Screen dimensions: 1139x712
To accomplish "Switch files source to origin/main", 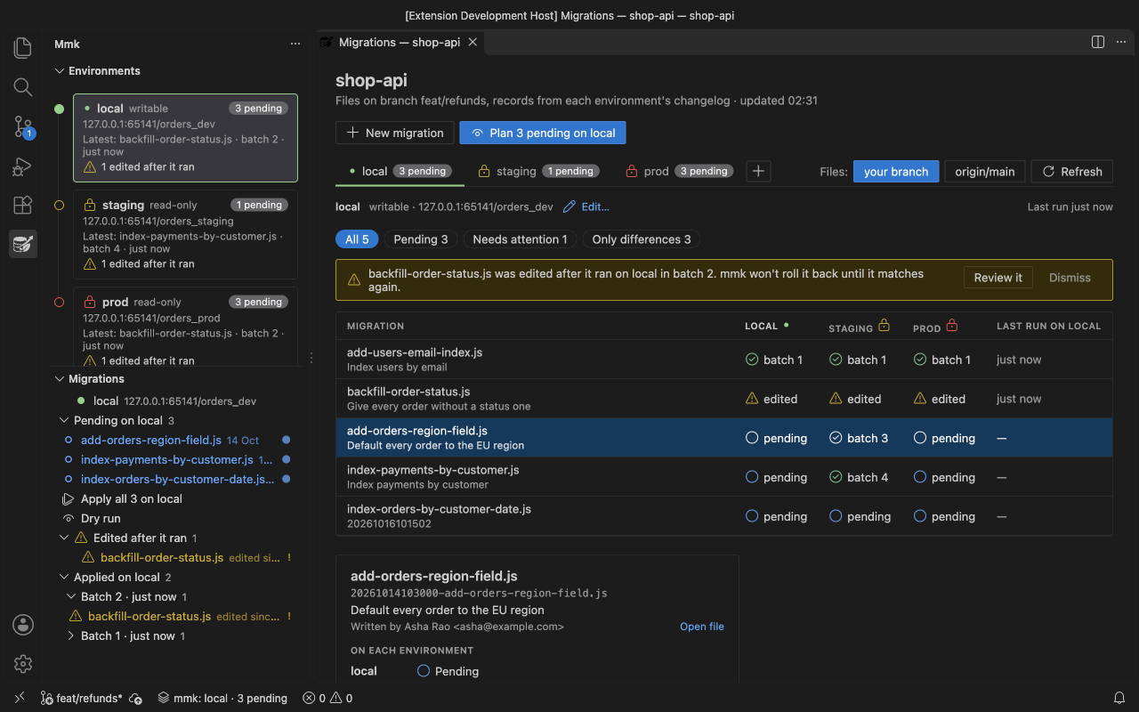I will (984, 172).
